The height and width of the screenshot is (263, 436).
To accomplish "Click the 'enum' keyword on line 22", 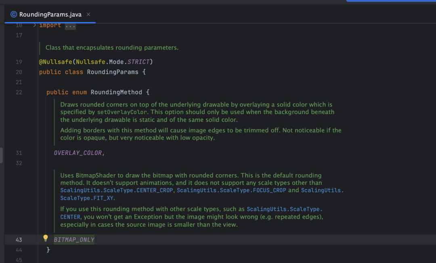I will click(80, 92).
